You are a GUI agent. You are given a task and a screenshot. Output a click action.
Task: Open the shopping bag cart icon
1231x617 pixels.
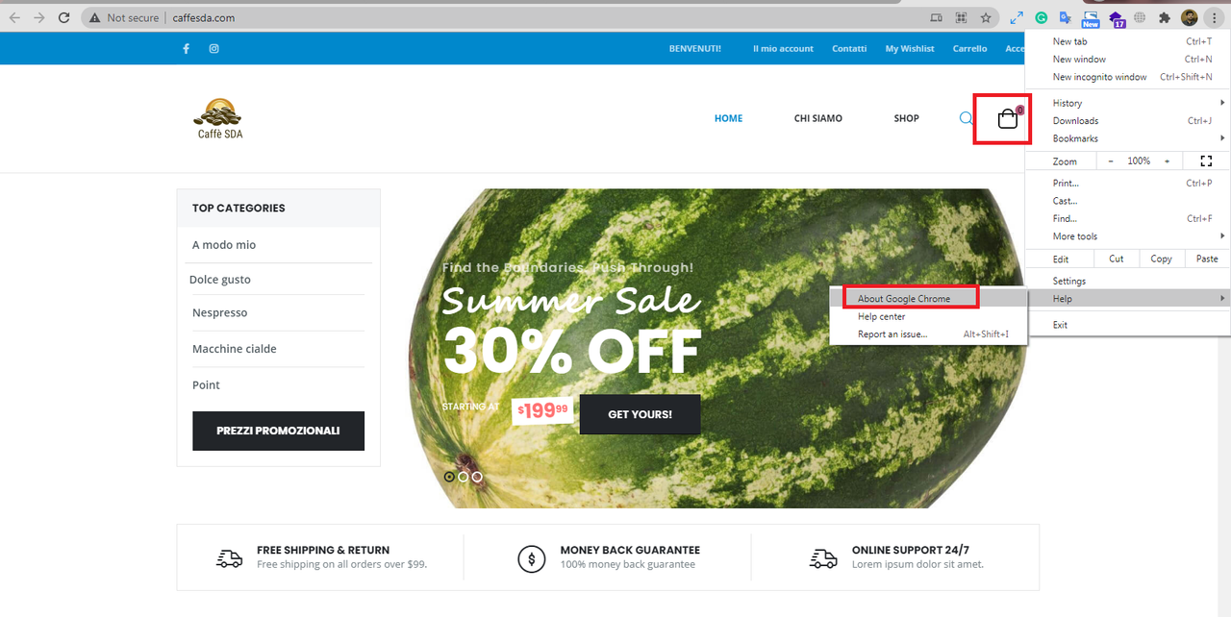tap(1008, 119)
